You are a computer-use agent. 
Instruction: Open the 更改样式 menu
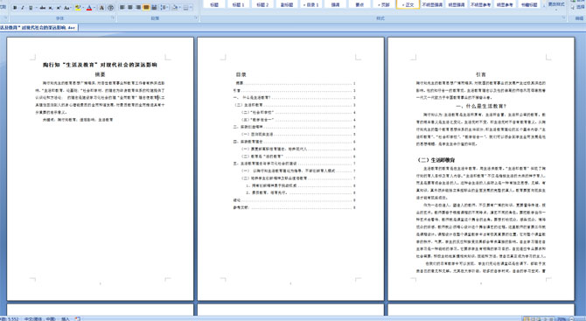click(556, 4)
